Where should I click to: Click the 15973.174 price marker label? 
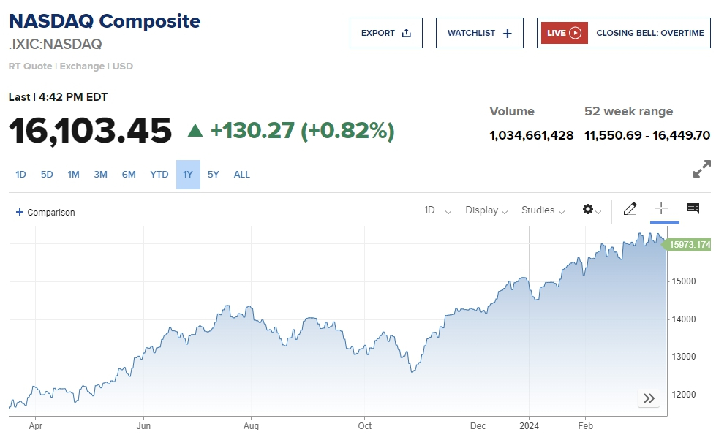click(x=689, y=245)
